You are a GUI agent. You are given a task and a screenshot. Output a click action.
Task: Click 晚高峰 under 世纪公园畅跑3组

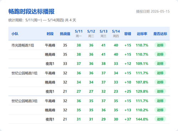pos(50,110)
